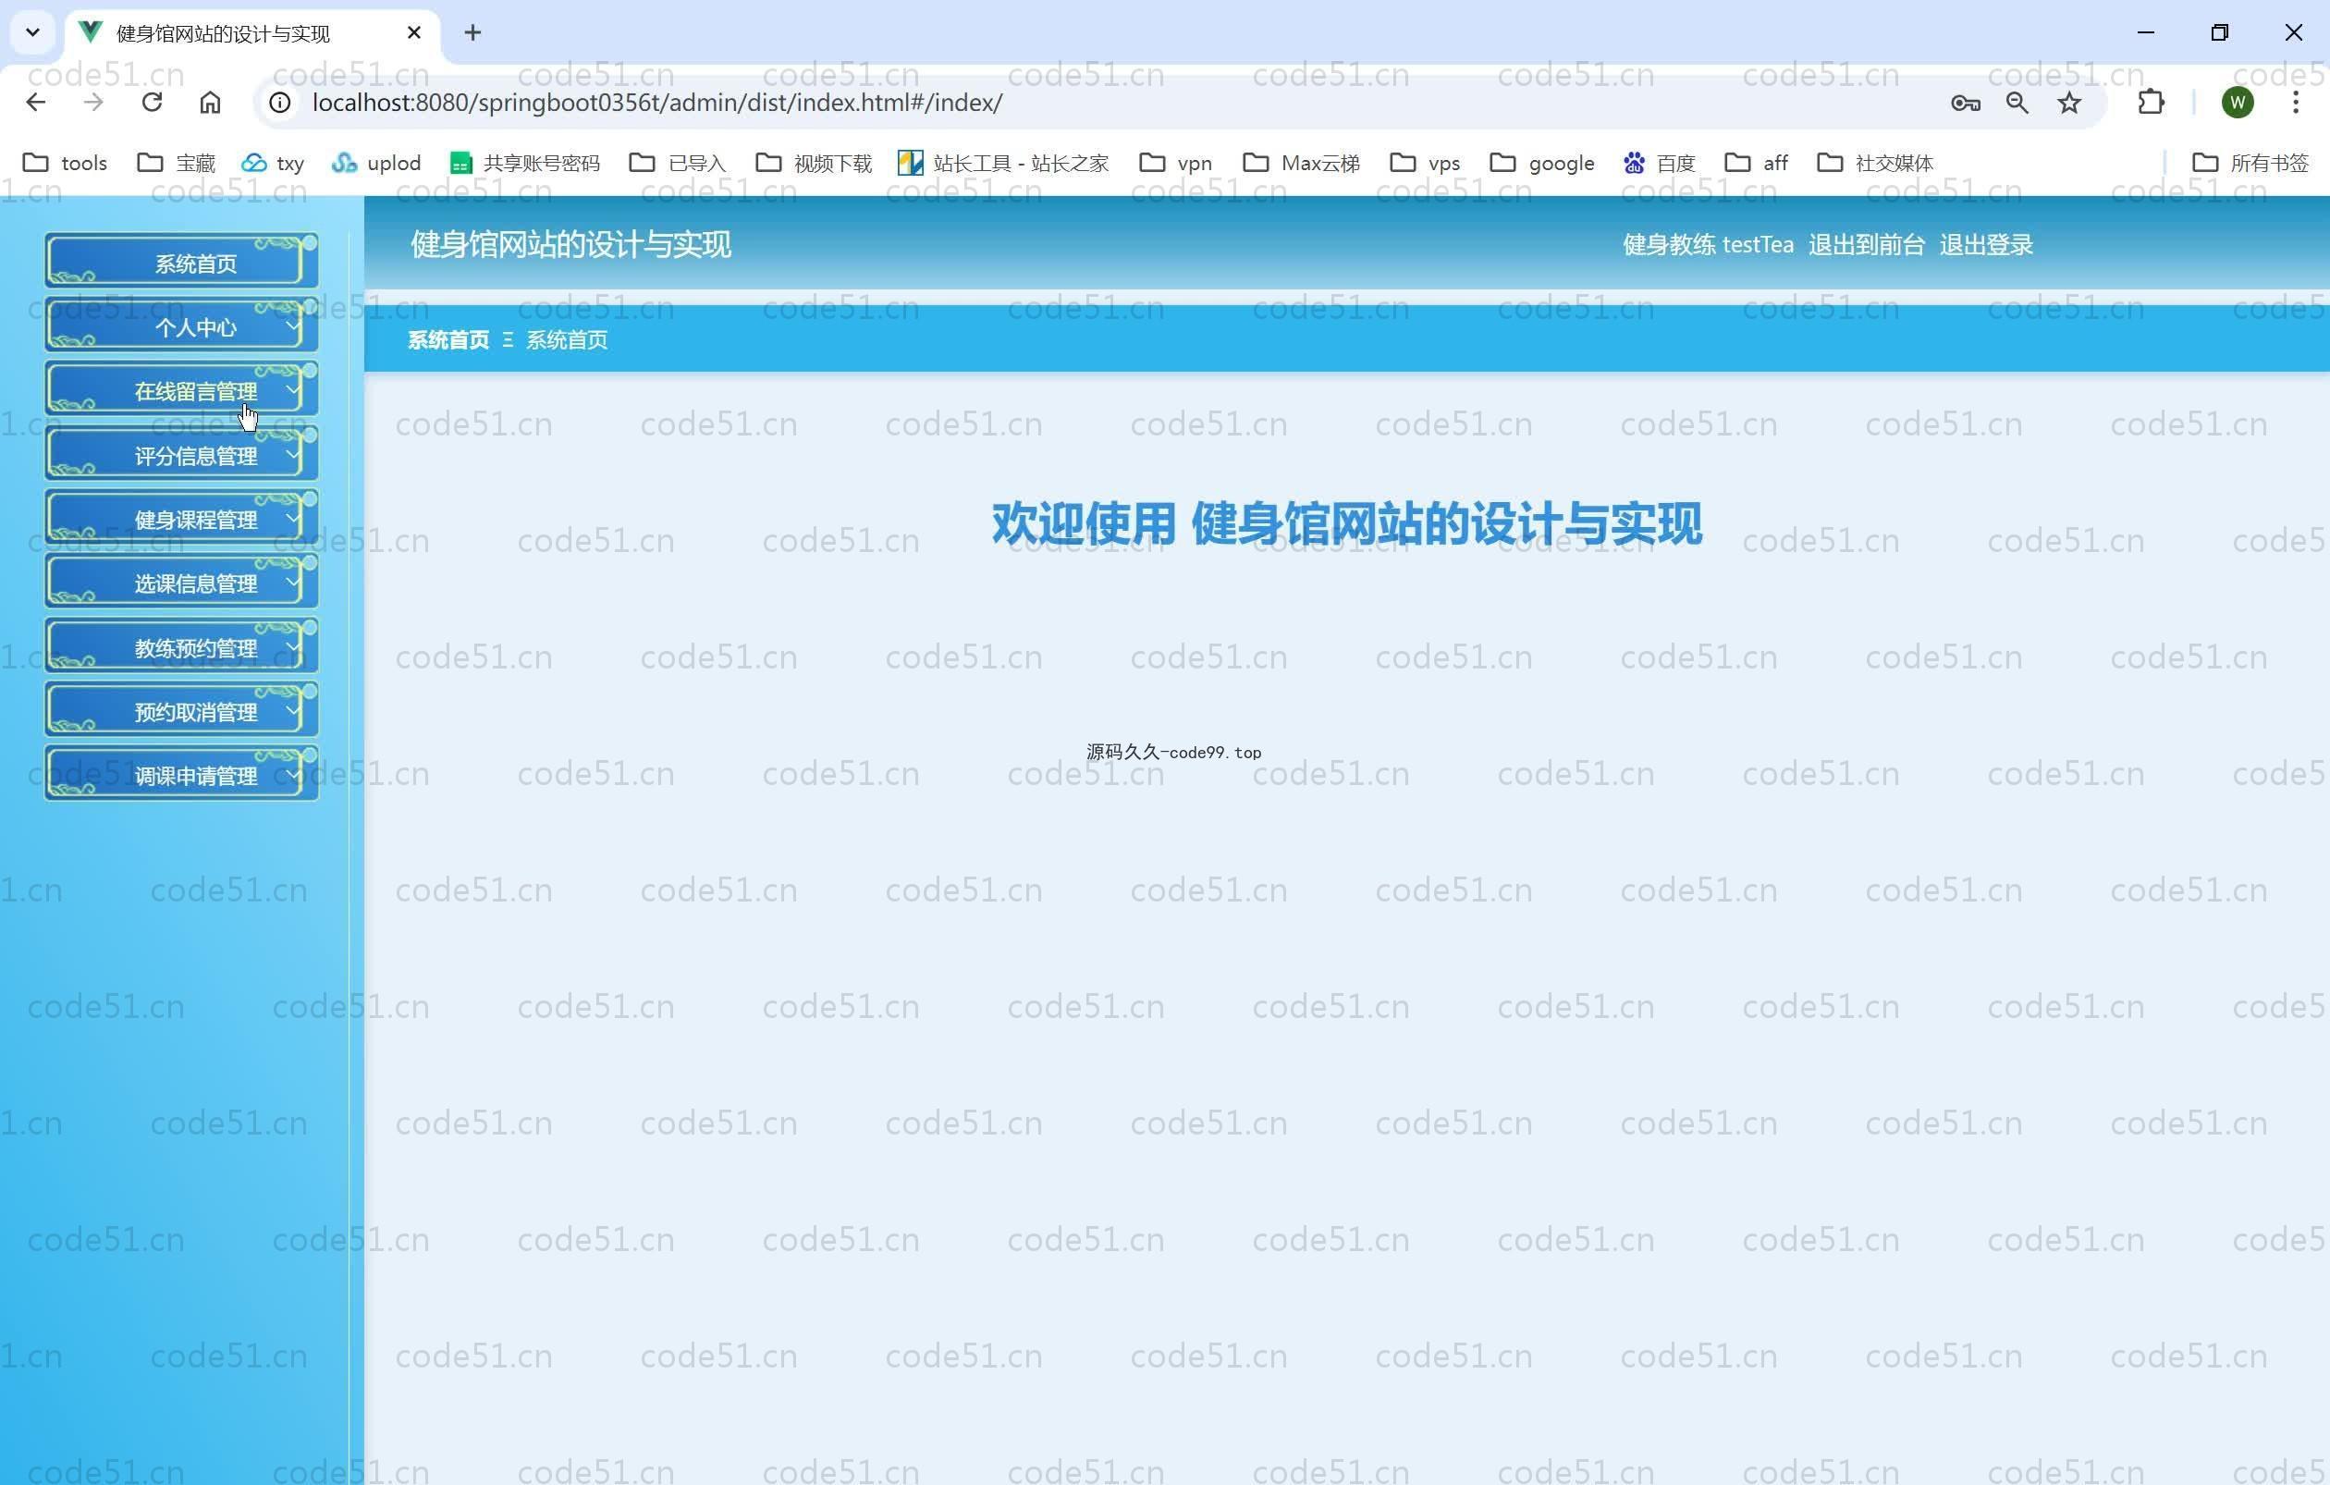Click the browser forward arrow
Viewport: 2330px width, 1485px height.
94,103
